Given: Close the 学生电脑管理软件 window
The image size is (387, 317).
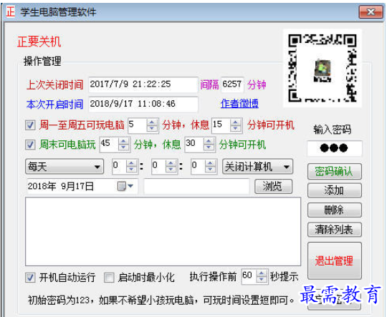Looking at the screenshot, I should [x=371, y=12].
